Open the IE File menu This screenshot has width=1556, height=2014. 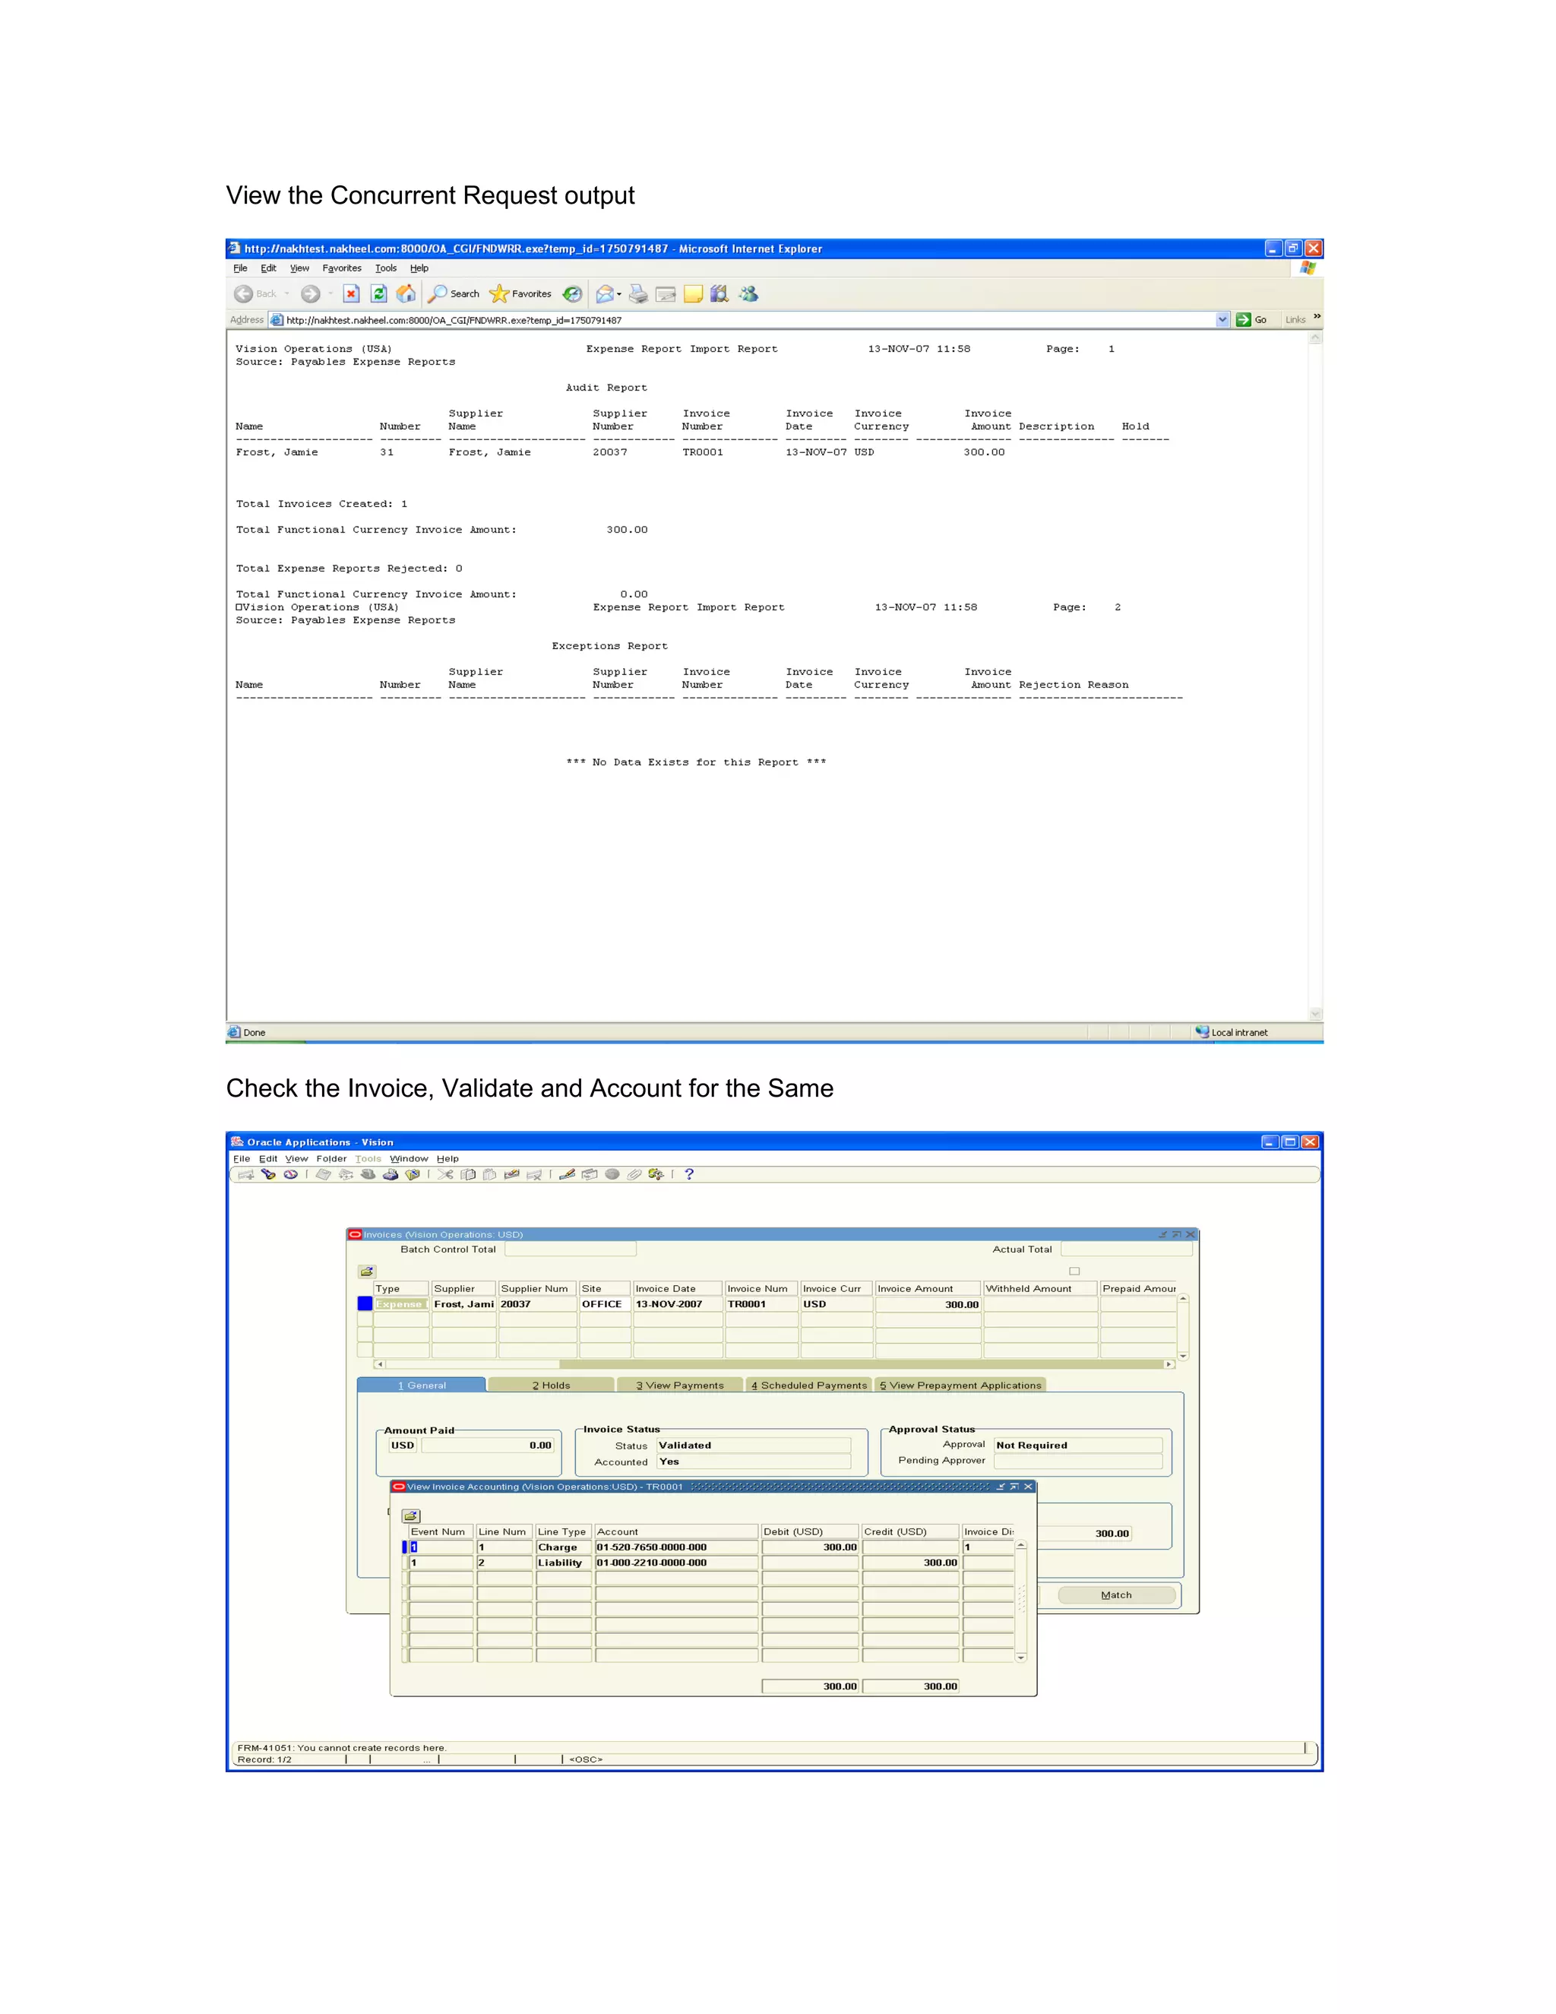241,268
